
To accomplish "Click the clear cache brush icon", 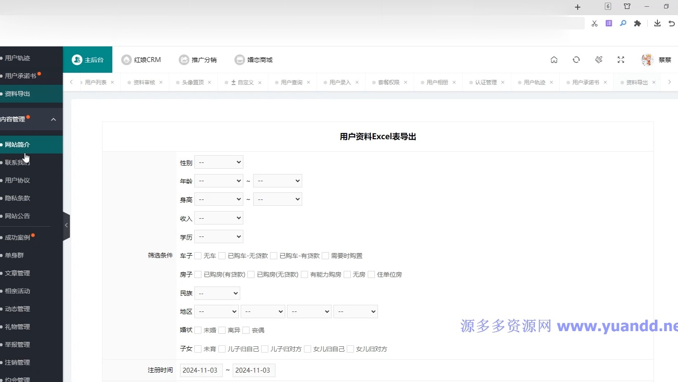I will 599,60.
